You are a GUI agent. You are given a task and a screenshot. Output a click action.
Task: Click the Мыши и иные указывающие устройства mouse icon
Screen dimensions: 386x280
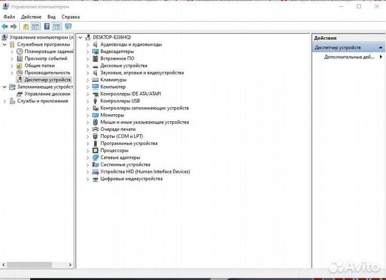click(95, 122)
